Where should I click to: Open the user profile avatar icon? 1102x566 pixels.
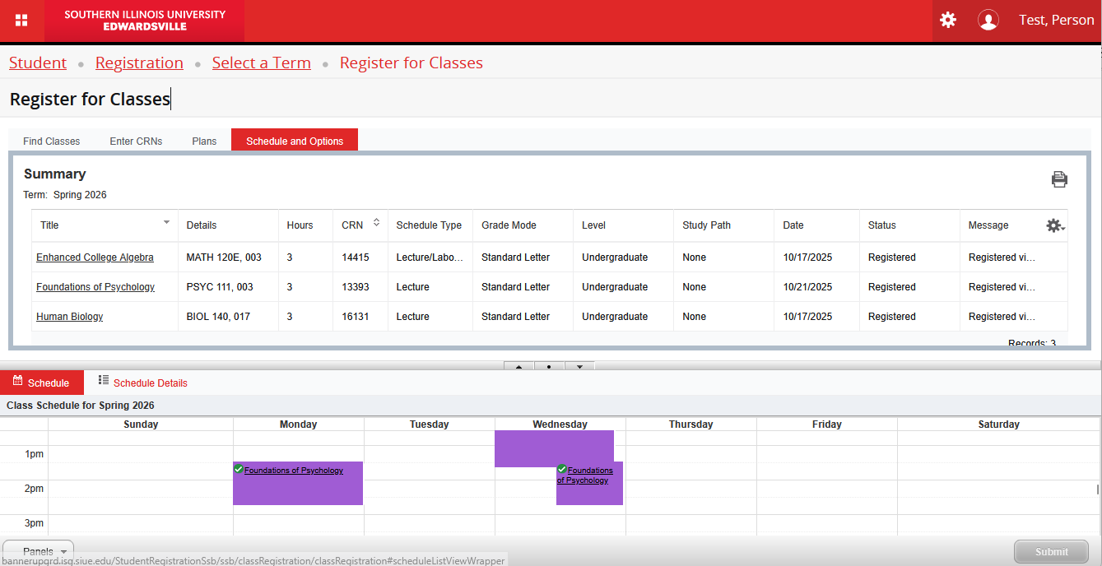click(988, 21)
